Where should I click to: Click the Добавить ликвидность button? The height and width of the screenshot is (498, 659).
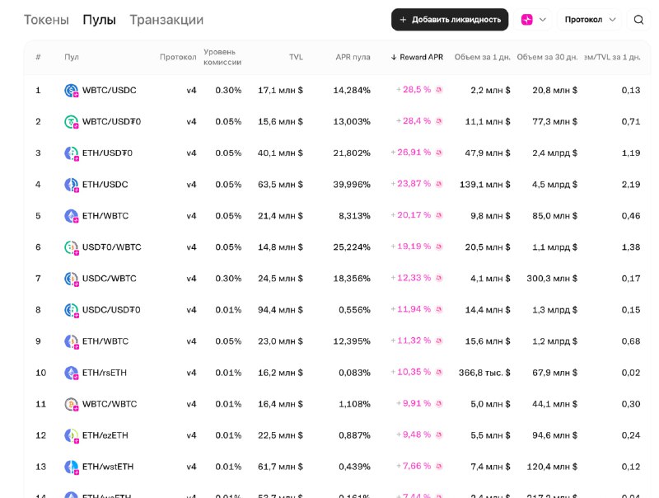point(450,17)
